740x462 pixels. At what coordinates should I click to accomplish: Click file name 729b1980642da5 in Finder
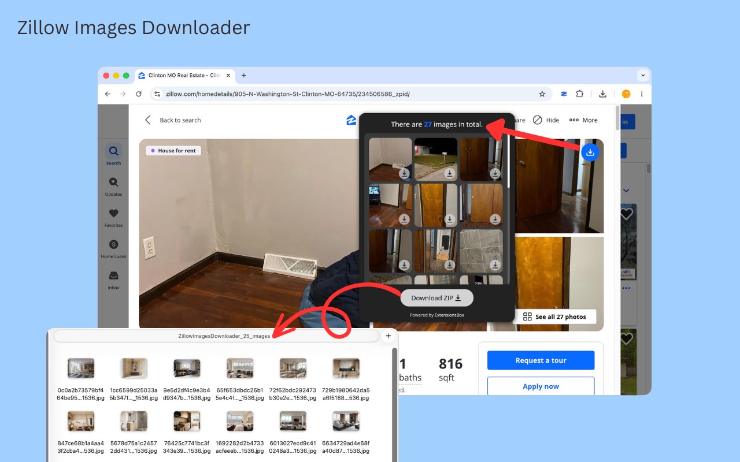(346, 394)
